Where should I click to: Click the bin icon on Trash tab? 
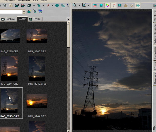click(x=30, y=19)
